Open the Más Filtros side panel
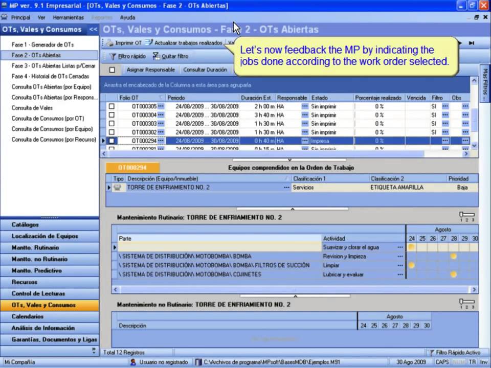Screen dimensions: 491x368 pyautogui.click(x=485, y=84)
